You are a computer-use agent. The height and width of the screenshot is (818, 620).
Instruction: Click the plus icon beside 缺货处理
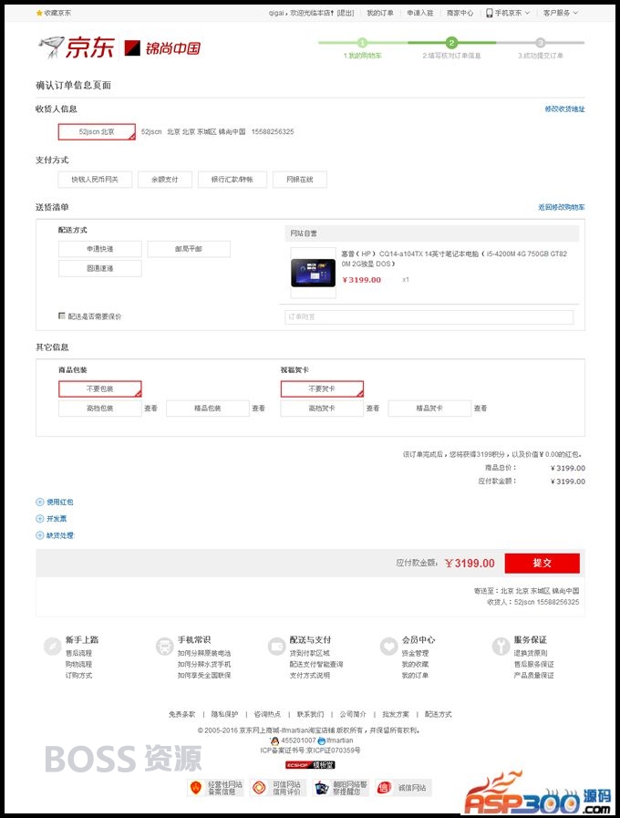39,535
